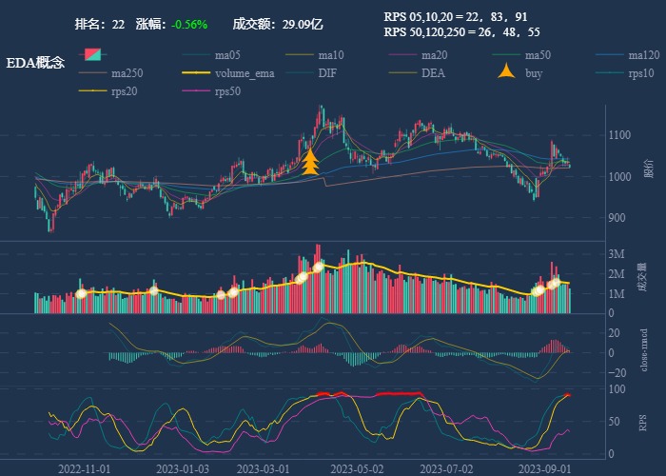
Task: Click the DEA legend line marker
Action: (402, 73)
